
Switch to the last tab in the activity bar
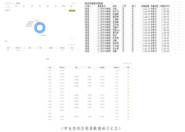71,6
